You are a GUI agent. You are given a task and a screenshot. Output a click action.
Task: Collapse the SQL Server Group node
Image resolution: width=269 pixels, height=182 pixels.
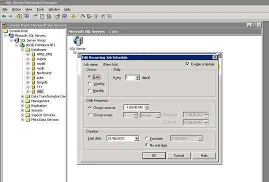click(x=11, y=40)
